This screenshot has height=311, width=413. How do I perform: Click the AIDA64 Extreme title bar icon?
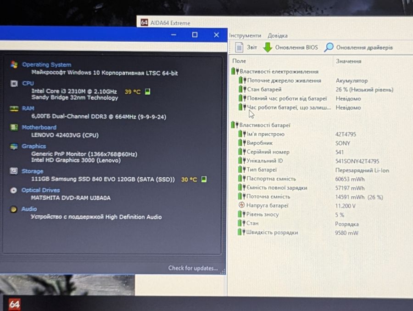[x=144, y=22]
